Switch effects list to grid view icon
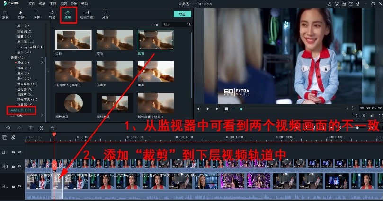 click(156, 25)
